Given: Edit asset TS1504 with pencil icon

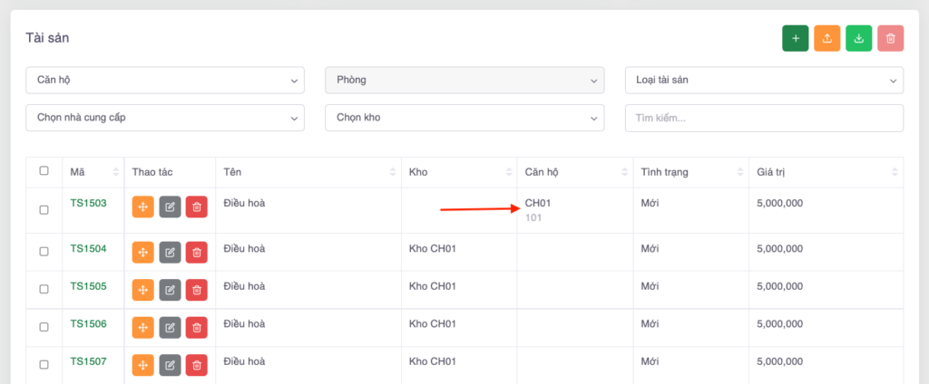Looking at the screenshot, I should coord(170,252).
